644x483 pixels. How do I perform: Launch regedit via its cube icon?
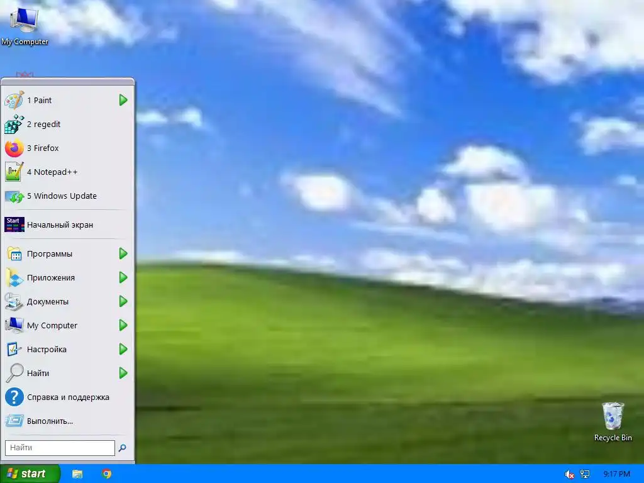pos(14,124)
